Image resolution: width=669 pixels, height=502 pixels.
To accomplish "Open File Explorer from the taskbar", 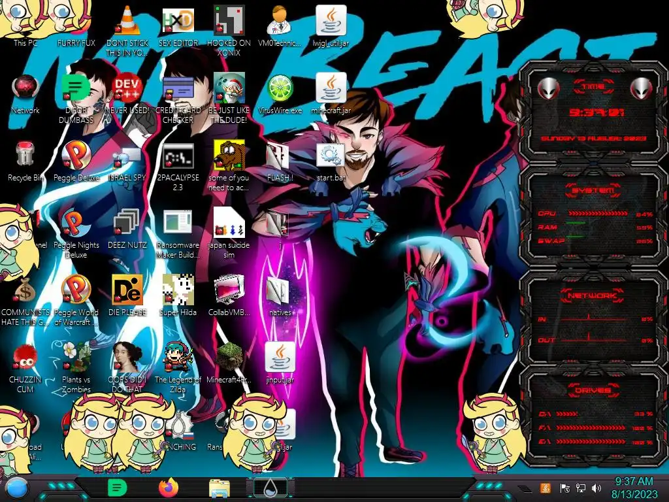I will [x=220, y=488].
